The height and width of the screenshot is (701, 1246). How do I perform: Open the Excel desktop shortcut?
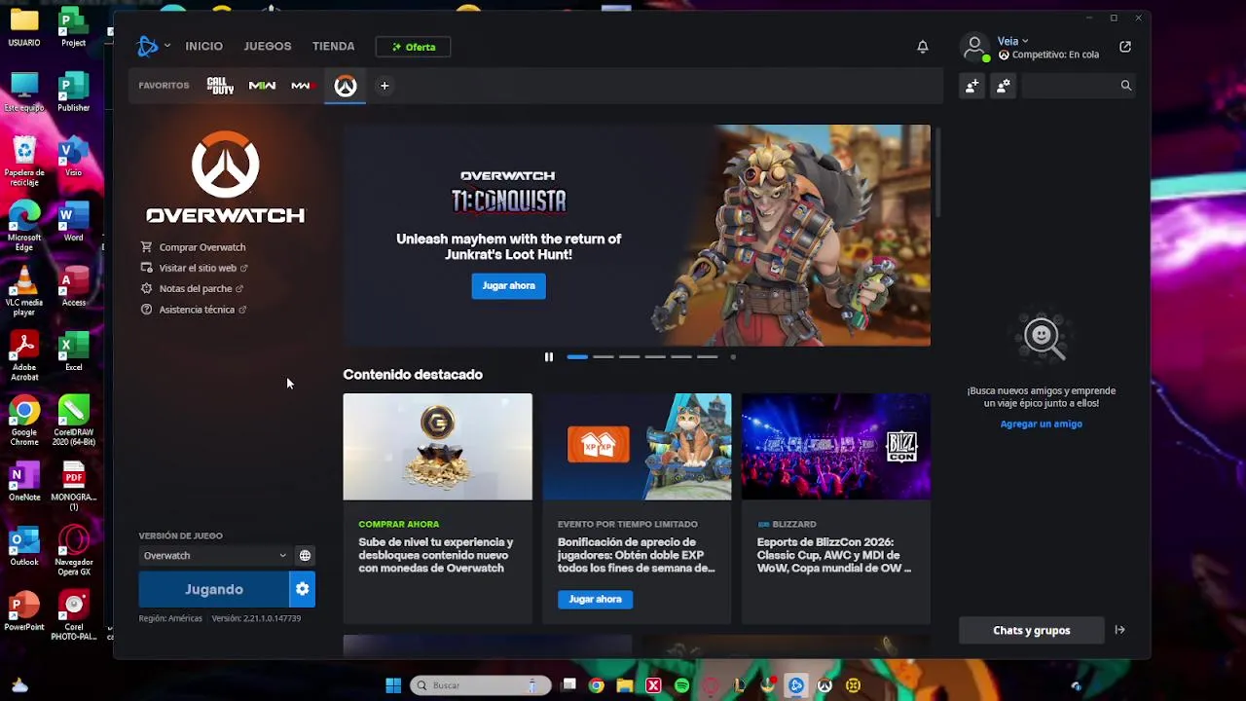(x=74, y=351)
